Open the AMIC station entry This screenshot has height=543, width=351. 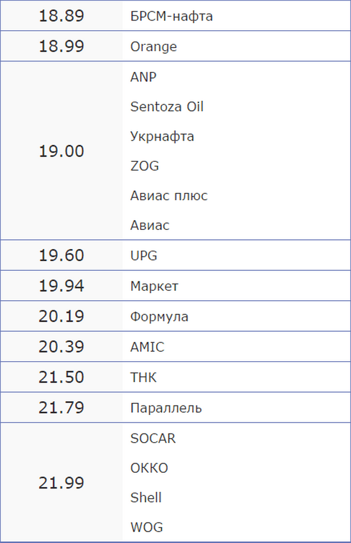[147, 347]
